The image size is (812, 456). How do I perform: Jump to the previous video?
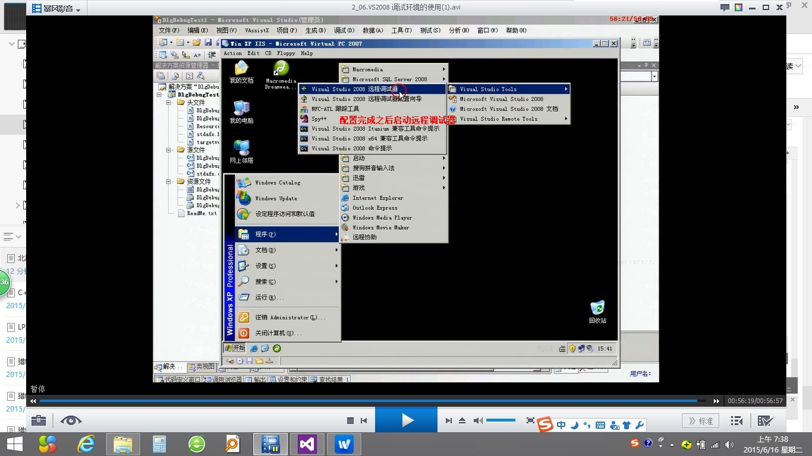point(364,420)
